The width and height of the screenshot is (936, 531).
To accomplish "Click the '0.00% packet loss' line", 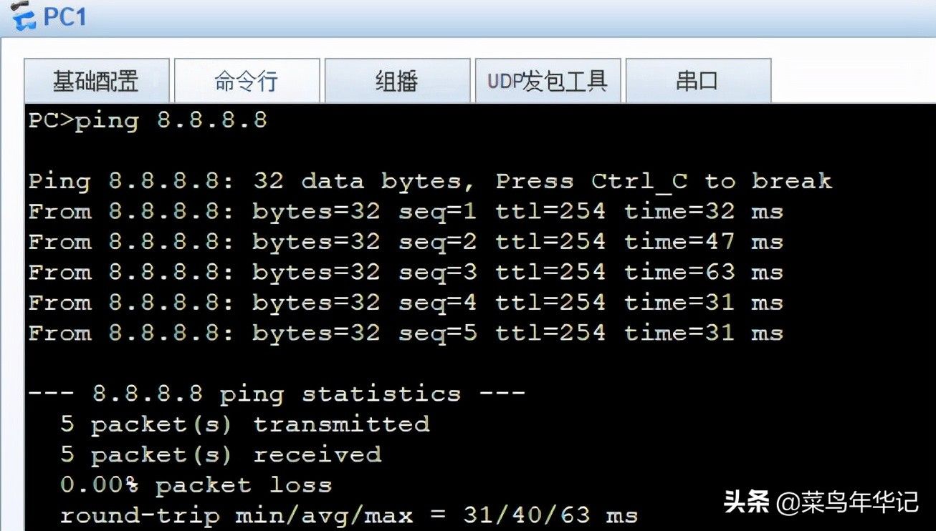I will point(196,484).
